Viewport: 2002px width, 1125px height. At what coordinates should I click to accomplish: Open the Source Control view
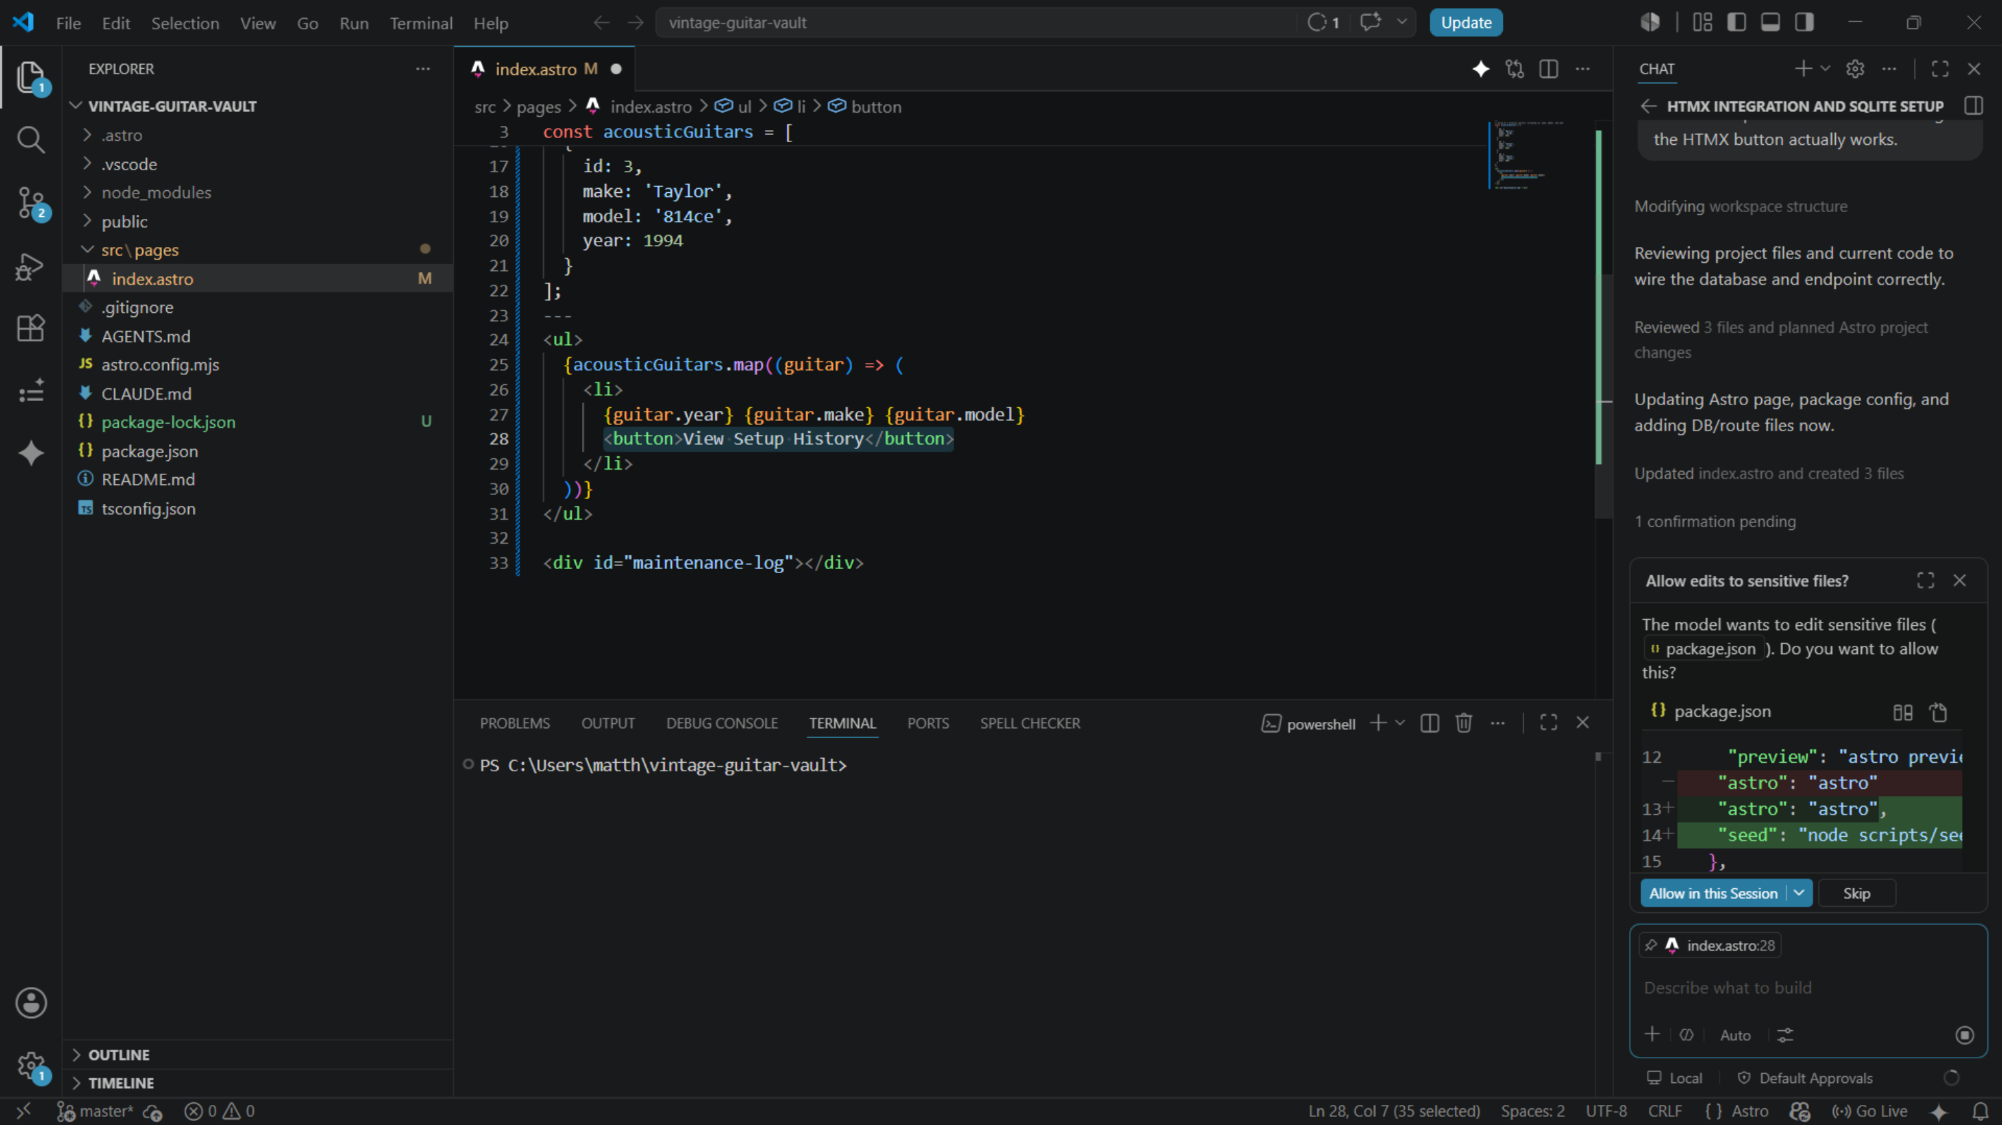(x=30, y=204)
